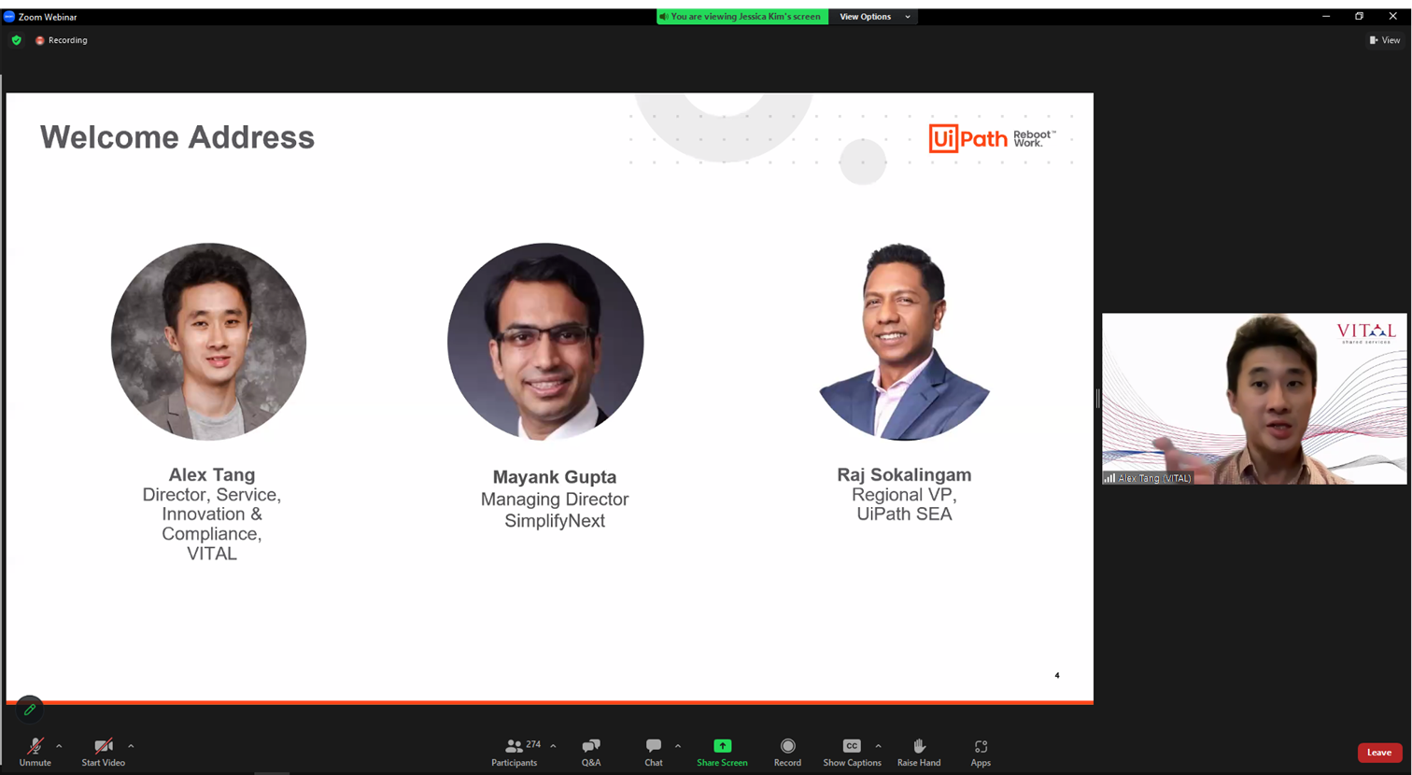
Task: Click Alex Tang's photo on the slide
Action: point(208,342)
